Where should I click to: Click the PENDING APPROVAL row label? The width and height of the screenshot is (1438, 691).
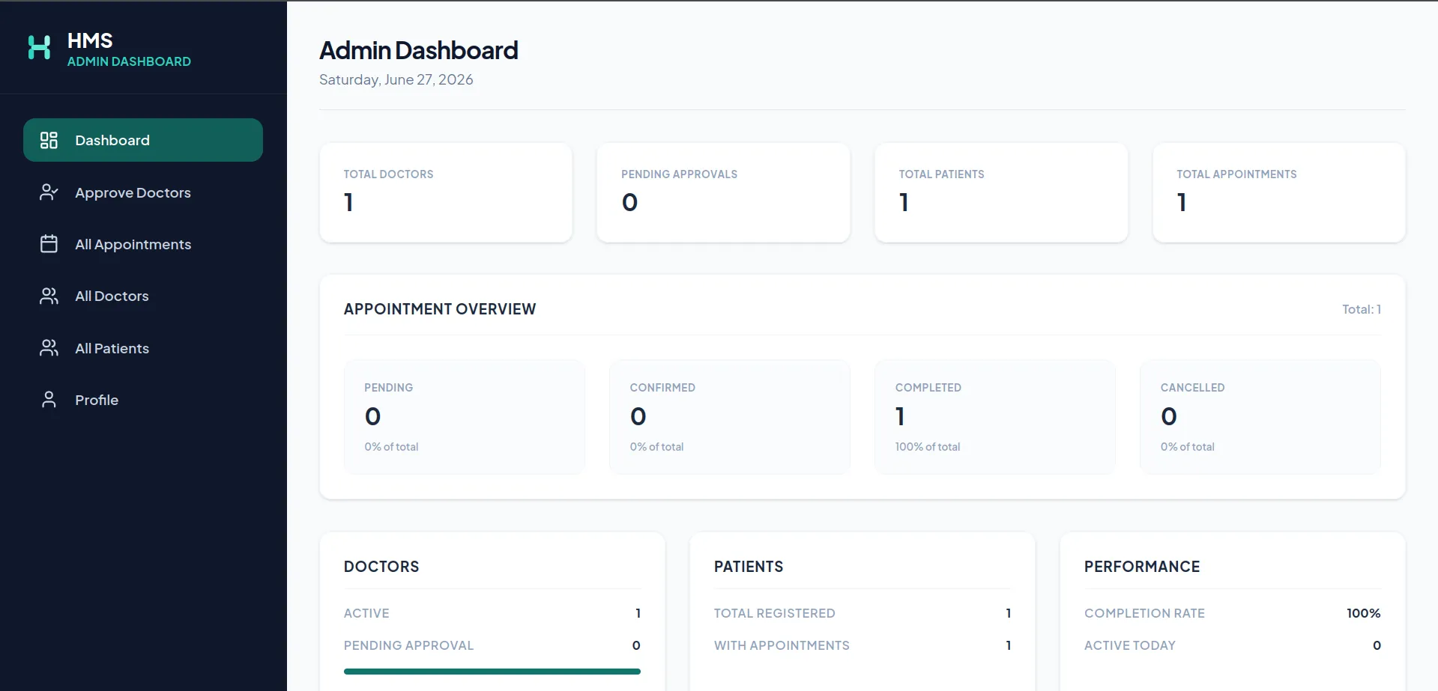(x=408, y=645)
